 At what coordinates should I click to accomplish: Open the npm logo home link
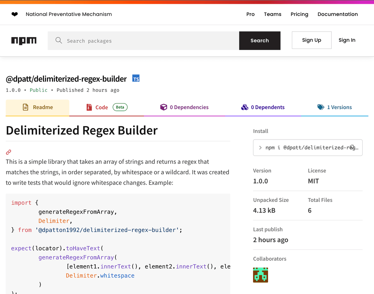[24, 41]
